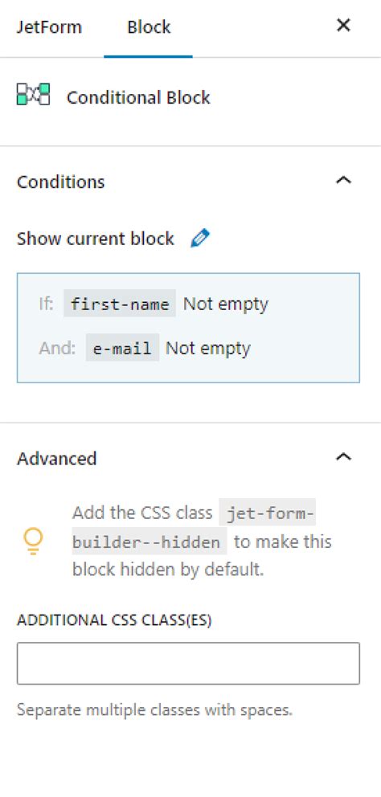
Task: Select the "Show current block" label
Action: 96,239
